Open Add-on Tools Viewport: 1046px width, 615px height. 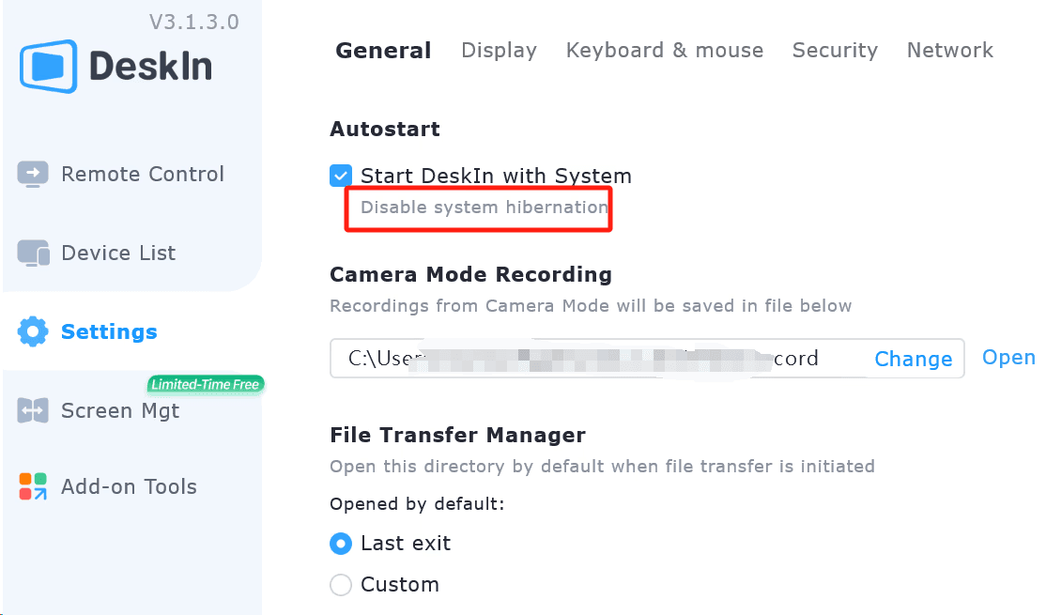(129, 486)
